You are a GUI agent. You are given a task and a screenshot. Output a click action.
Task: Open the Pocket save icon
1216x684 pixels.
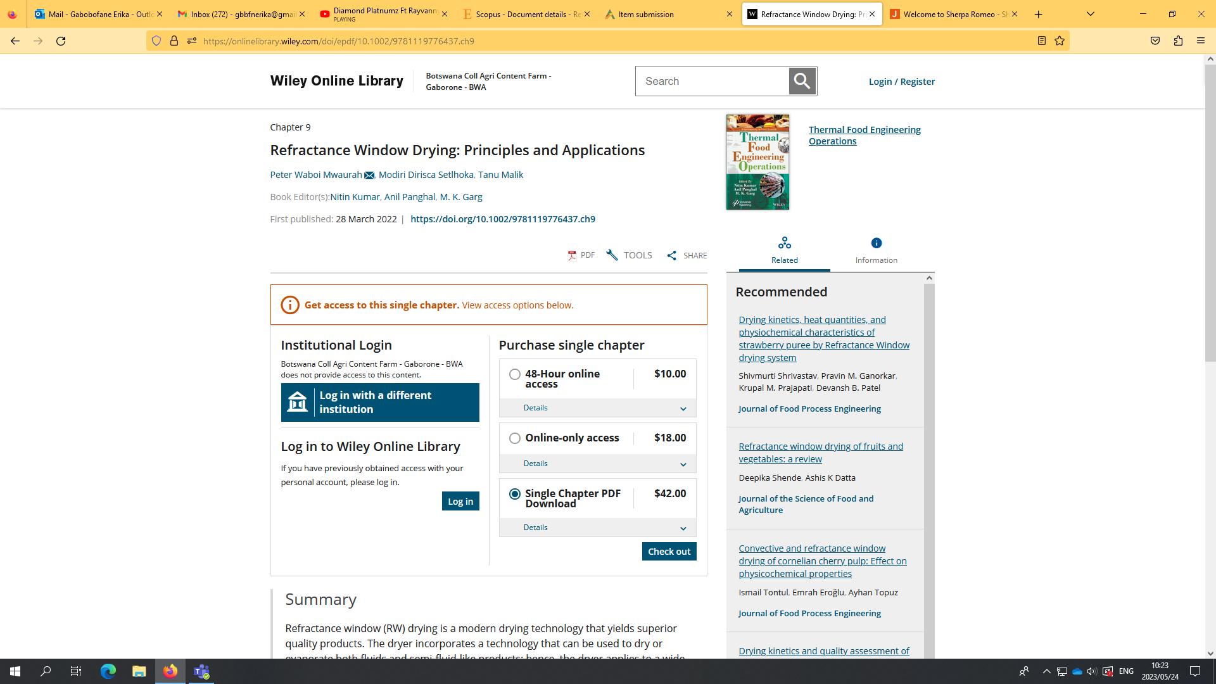tap(1155, 41)
